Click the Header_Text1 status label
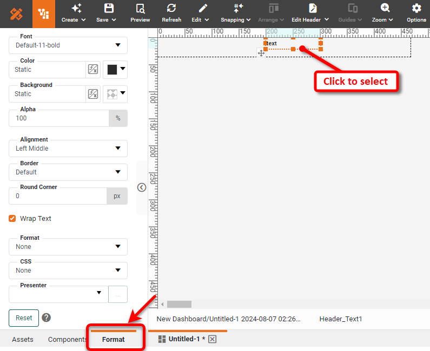This screenshot has width=430, height=351. (341, 319)
